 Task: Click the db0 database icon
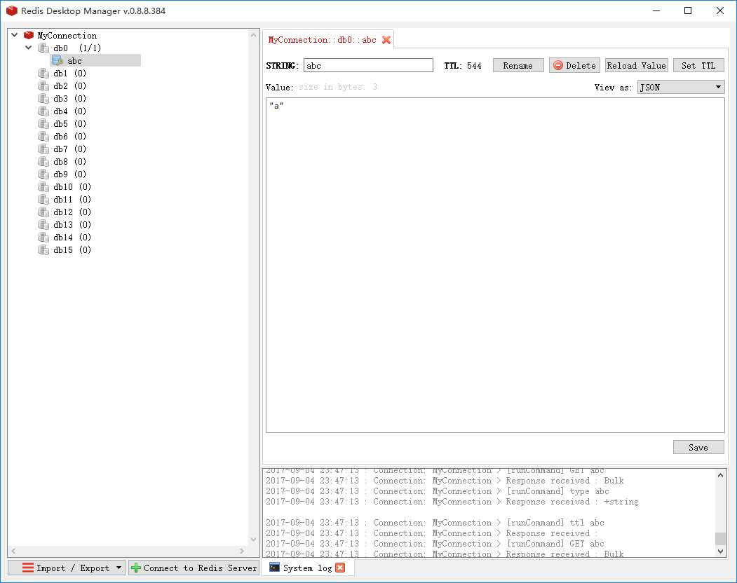pyautogui.click(x=43, y=48)
